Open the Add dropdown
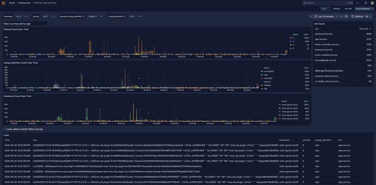Viewport: 376px width, 185px height. 325,8
